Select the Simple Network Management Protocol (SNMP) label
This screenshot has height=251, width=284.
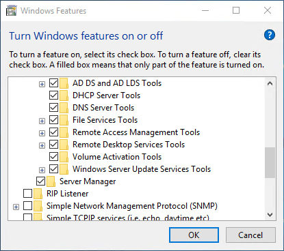point(132,206)
